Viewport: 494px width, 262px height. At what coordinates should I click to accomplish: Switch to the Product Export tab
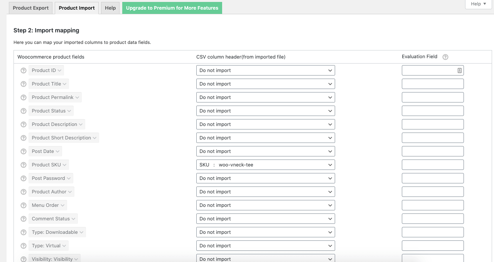pos(30,8)
